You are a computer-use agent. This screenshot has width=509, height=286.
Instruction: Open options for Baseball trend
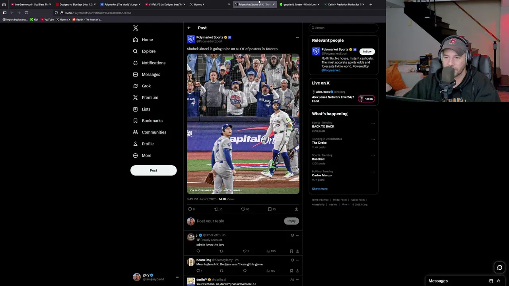[373, 156]
